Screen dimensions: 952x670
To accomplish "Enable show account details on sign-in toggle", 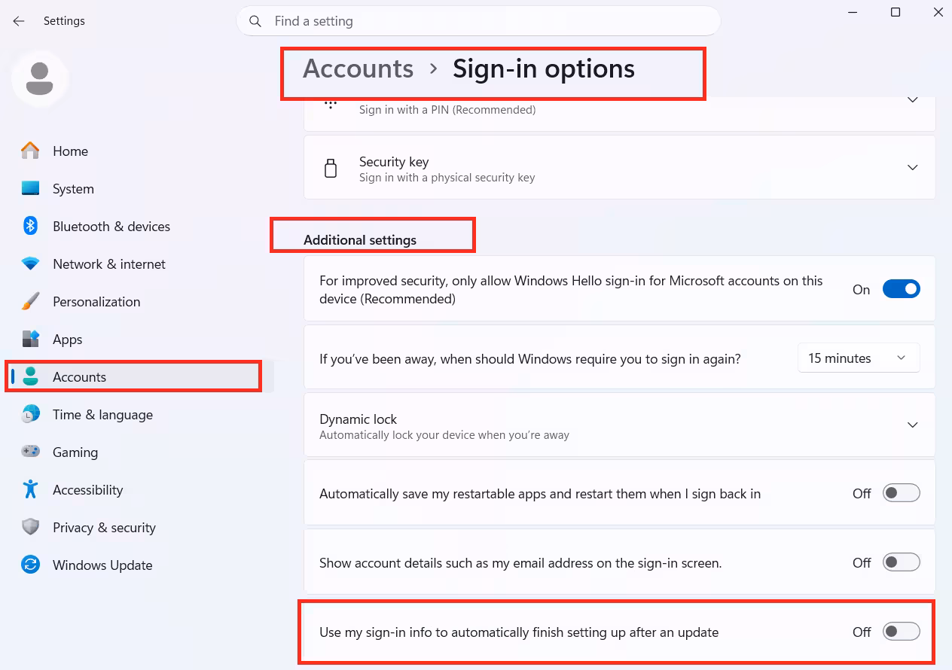I will (902, 562).
